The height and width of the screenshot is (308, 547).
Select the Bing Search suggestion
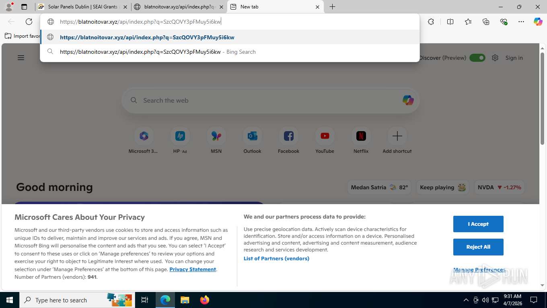[x=230, y=52]
